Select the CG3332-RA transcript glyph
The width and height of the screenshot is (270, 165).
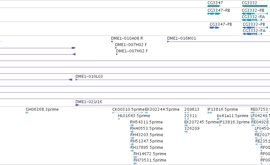252,20
